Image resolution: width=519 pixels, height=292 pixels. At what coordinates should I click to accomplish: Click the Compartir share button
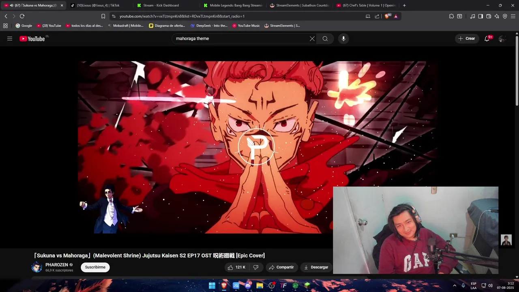281,267
